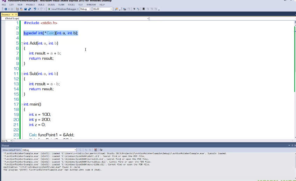Click the Navigate Backward toolbar icon
The width and height of the screenshot is (296, 181).
pos(6,9)
